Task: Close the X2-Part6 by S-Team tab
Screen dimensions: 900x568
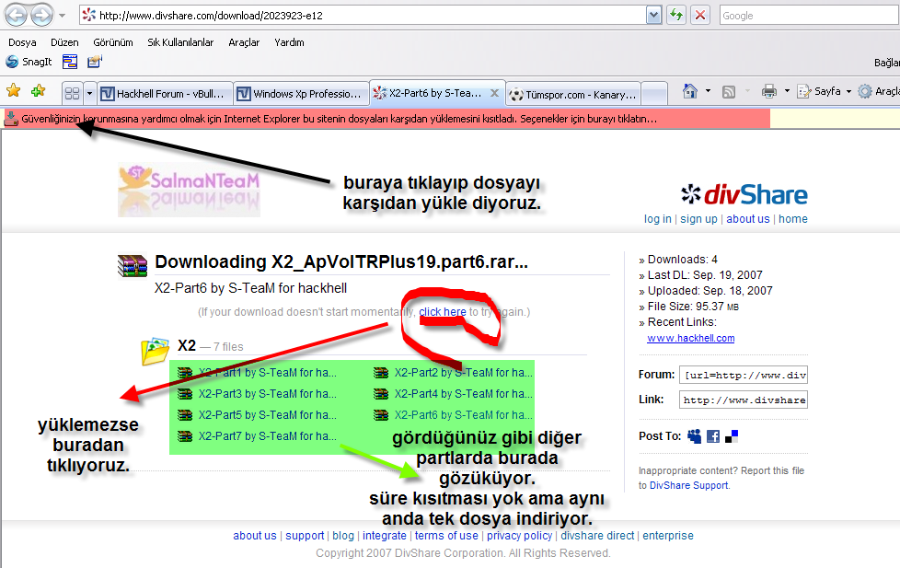Action: (x=494, y=92)
